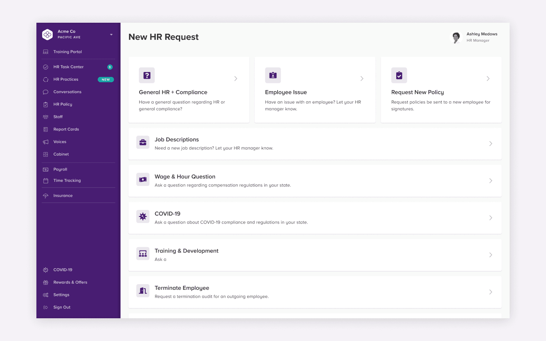Click the Employee Issue ID badge icon

[273, 75]
